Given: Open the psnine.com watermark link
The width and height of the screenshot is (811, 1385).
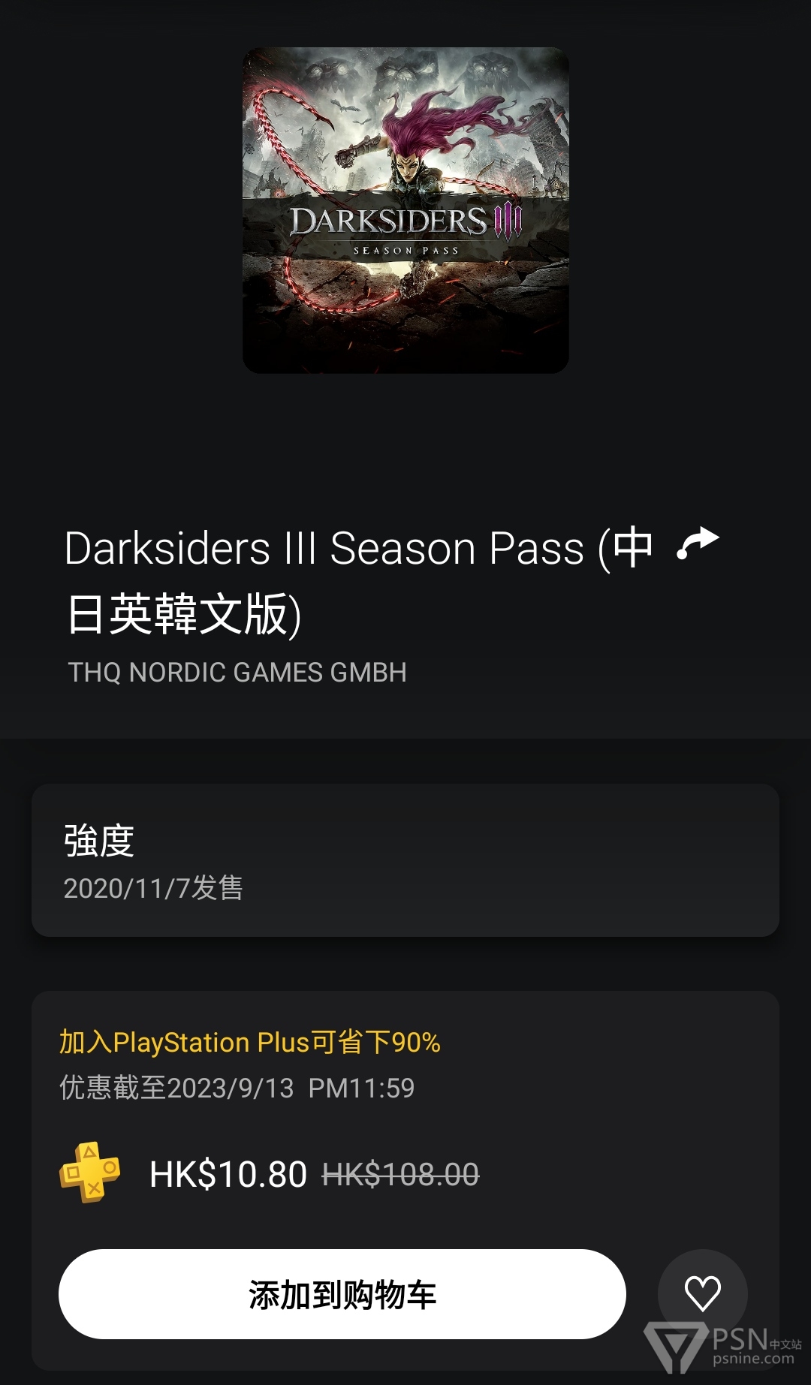Looking at the screenshot, I should tap(753, 1359).
